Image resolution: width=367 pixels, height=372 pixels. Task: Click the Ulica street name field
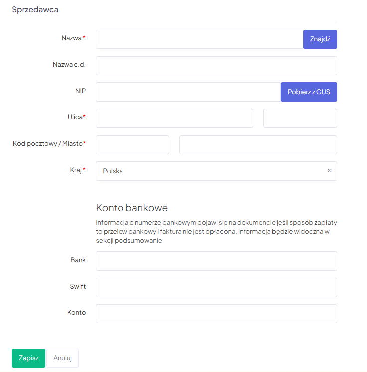pos(174,118)
